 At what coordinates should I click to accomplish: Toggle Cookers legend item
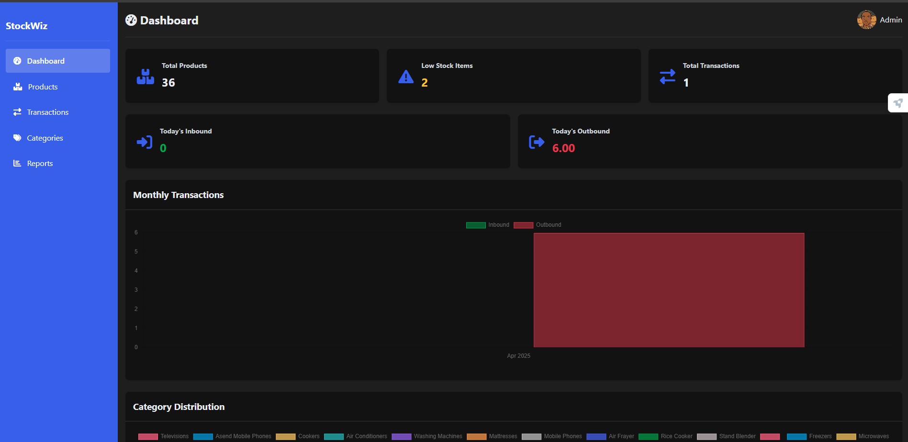click(x=298, y=436)
